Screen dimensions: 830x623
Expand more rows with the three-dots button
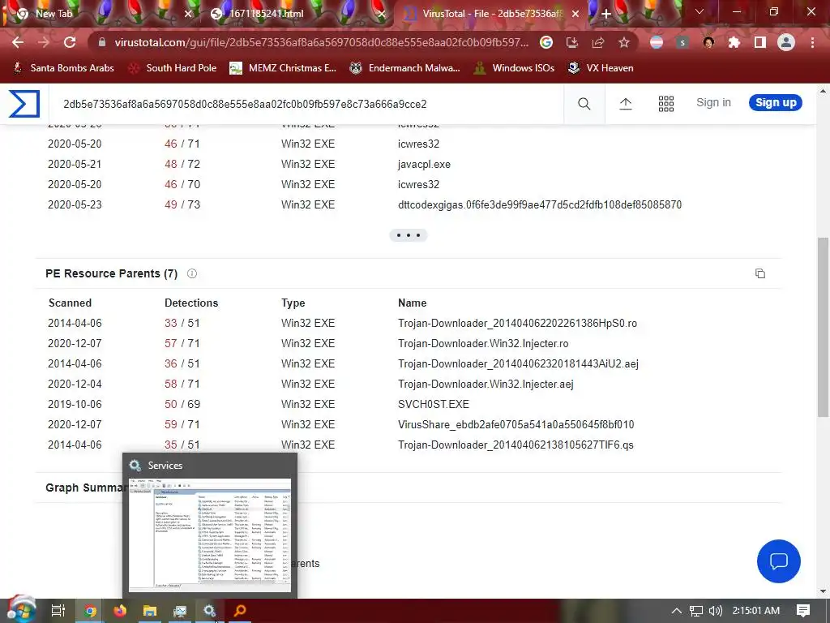click(x=409, y=235)
